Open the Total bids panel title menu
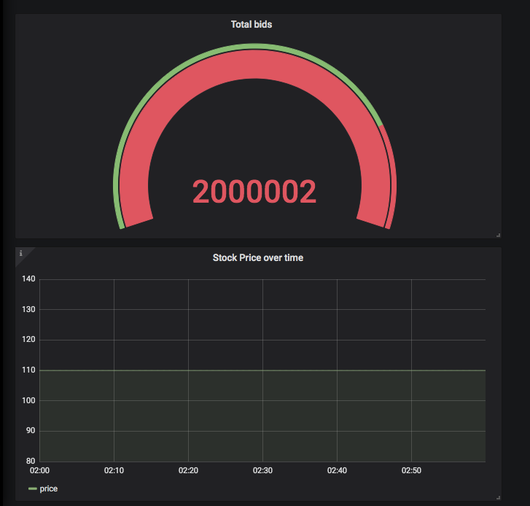This screenshot has width=530, height=506. click(x=252, y=25)
